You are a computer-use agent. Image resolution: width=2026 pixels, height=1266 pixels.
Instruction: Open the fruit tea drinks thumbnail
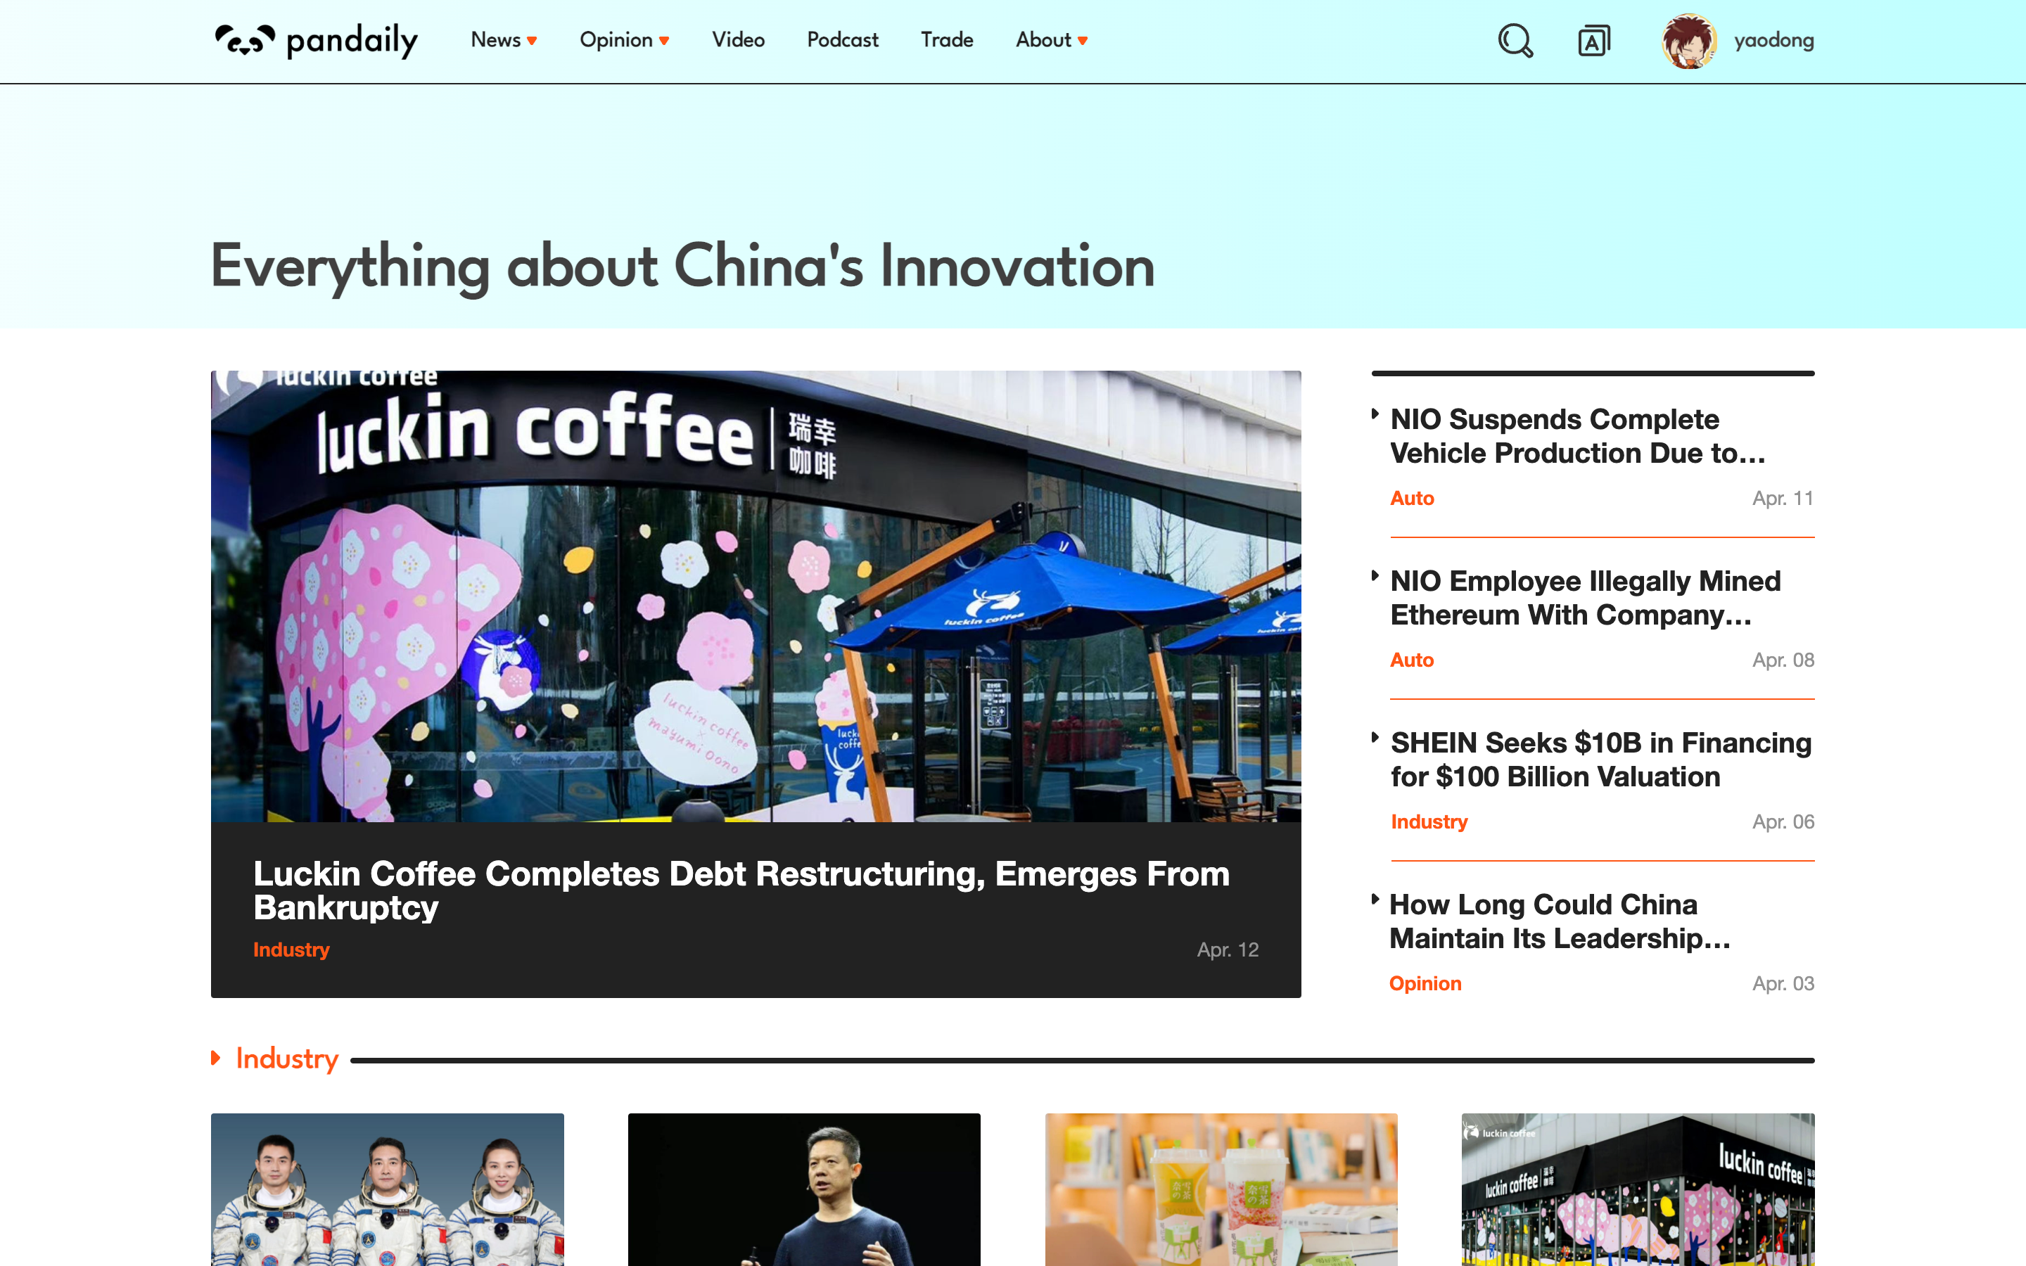(x=1221, y=1189)
